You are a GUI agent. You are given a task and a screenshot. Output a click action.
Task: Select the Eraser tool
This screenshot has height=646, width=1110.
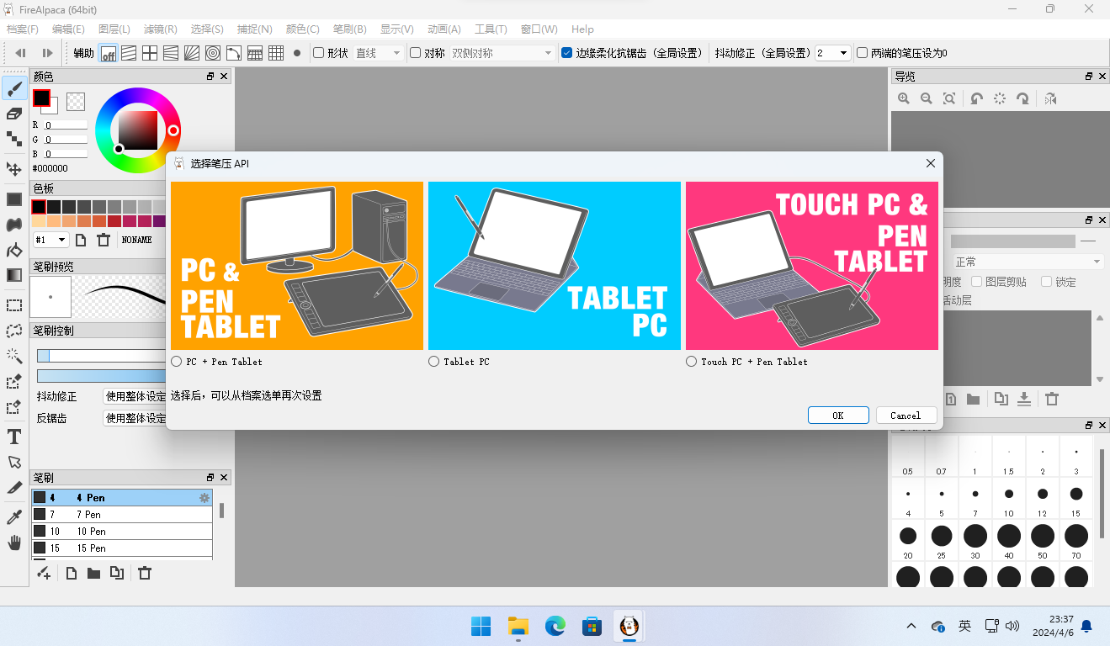[14, 114]
